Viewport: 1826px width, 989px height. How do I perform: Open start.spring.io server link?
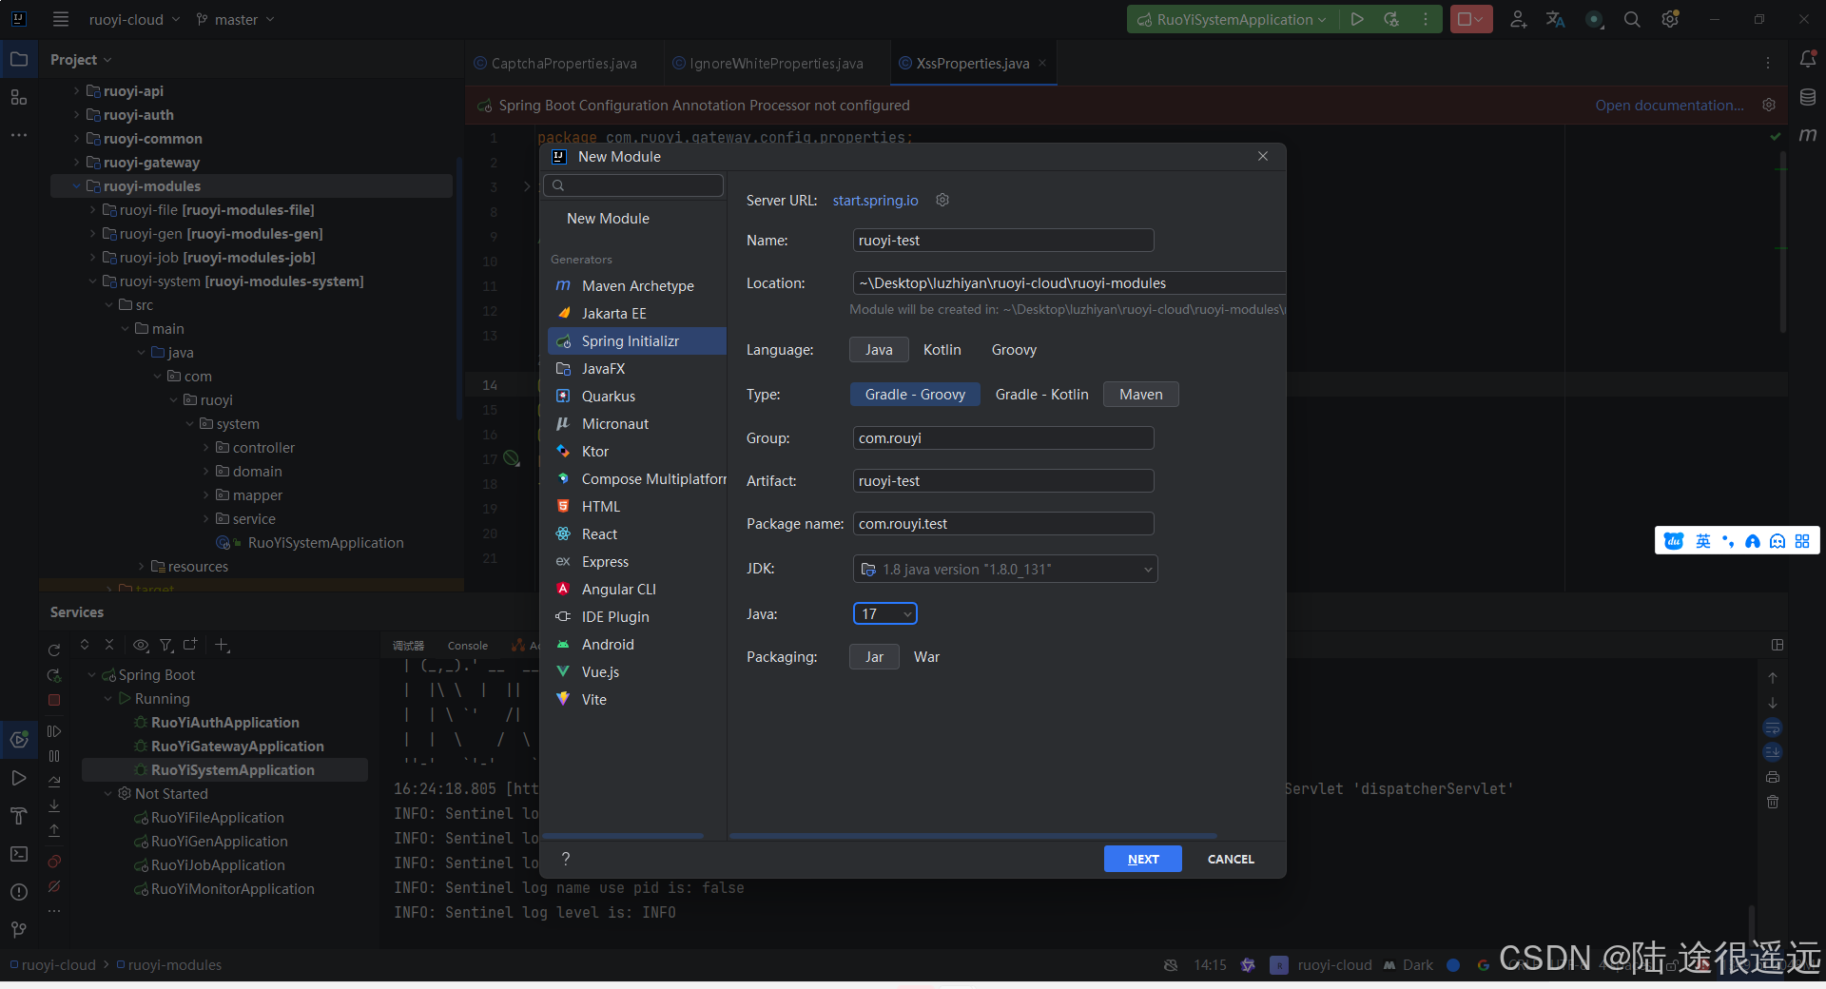875,200
